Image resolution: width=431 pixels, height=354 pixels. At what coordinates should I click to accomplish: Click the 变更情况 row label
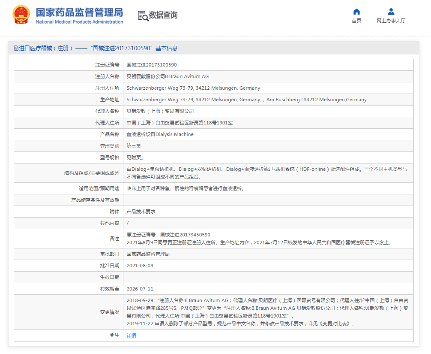click(x=110, y=312)
